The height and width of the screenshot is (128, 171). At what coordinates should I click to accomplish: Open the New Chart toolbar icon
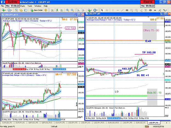[3, 10]
